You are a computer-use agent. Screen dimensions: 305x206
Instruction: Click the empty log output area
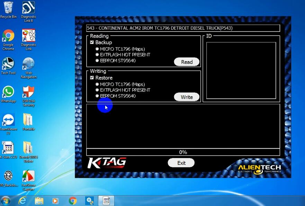(183, 126)
